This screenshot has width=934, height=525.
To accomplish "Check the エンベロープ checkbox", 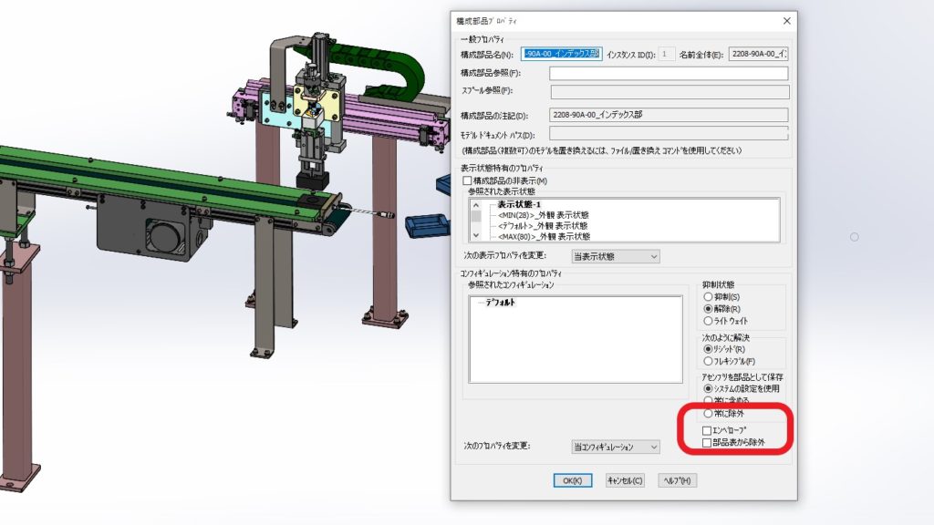I will (706, 429).
